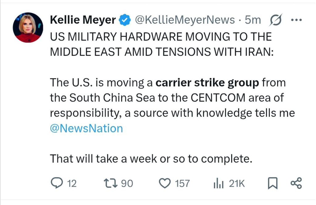
Task: Open Kellie Meyer's profile picture
Action: tap(28, 28)
